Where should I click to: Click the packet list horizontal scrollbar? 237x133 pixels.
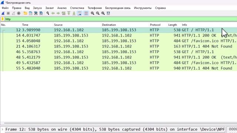120,123
